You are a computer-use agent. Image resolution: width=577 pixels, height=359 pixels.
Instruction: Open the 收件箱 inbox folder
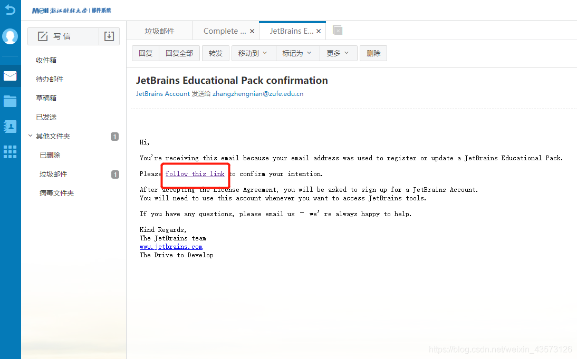point(46,60)
